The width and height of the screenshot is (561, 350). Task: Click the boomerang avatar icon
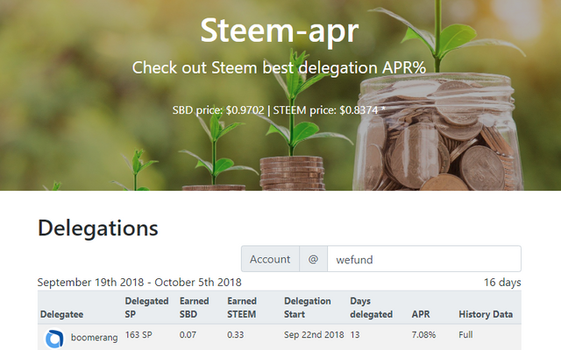[54, 338]
